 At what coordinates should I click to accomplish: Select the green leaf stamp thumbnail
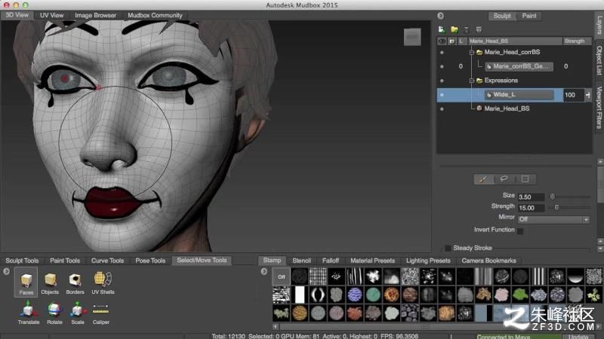520,295
